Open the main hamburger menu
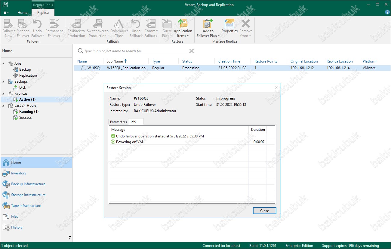This screenshot has width=391, height=249. pos(6,12)
